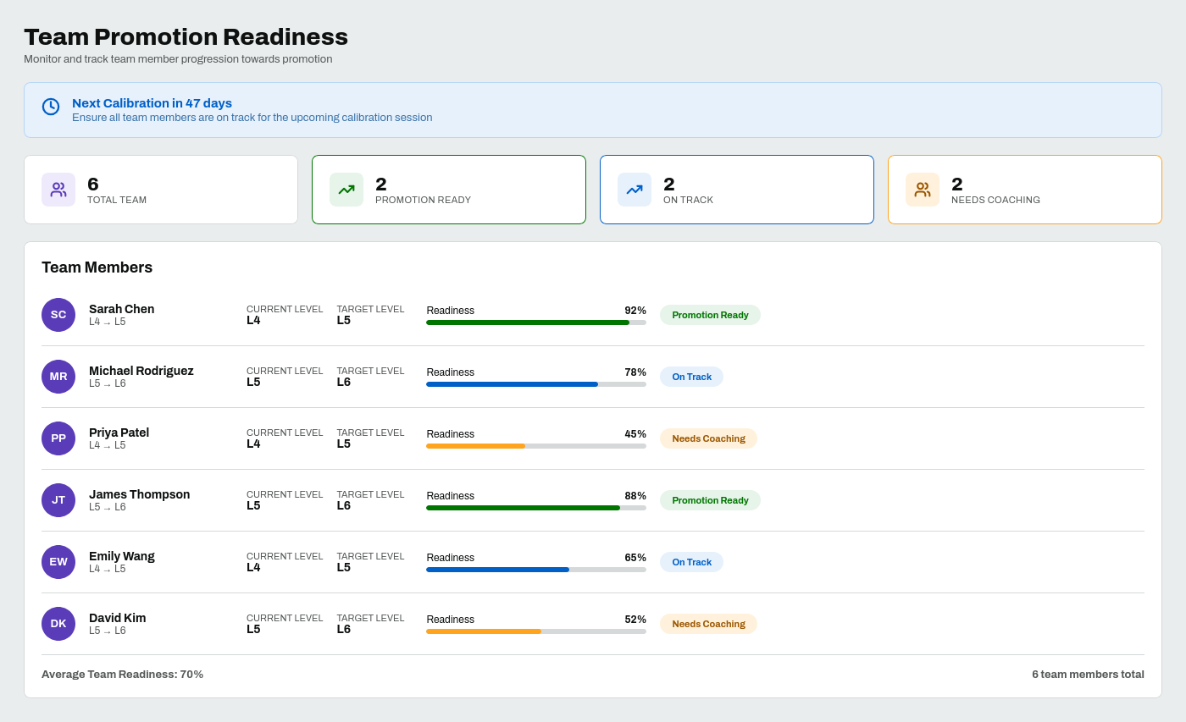Click the Total Team people icon

(x=58, y=190)
